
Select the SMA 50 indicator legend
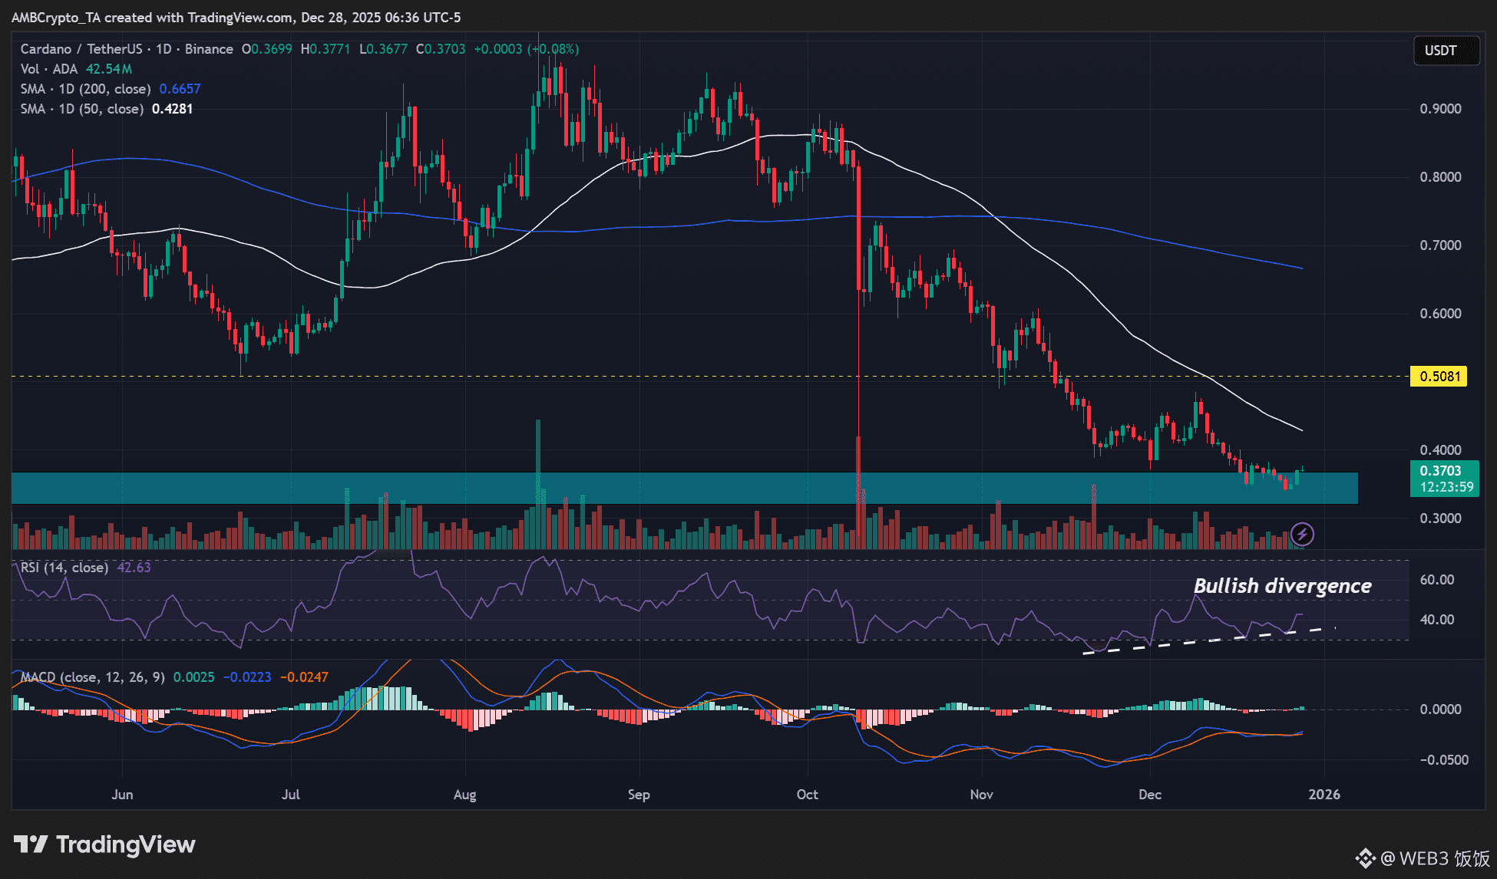point(82,109)
